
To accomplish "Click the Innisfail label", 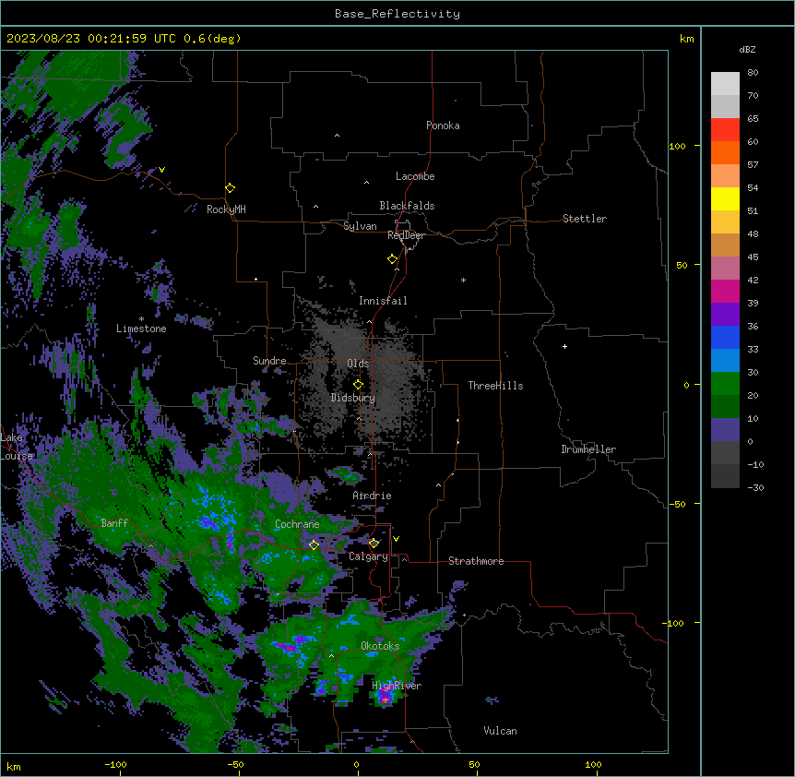I will tap(383, 301).
